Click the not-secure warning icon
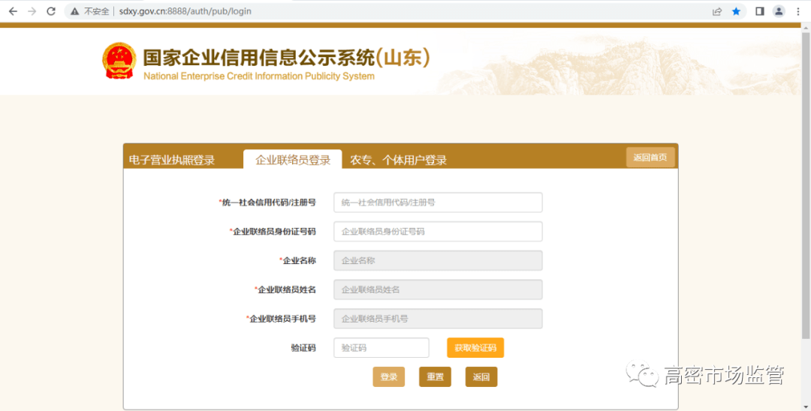The width and height of the screenshot is (811, 411). [x=75, y=11]
